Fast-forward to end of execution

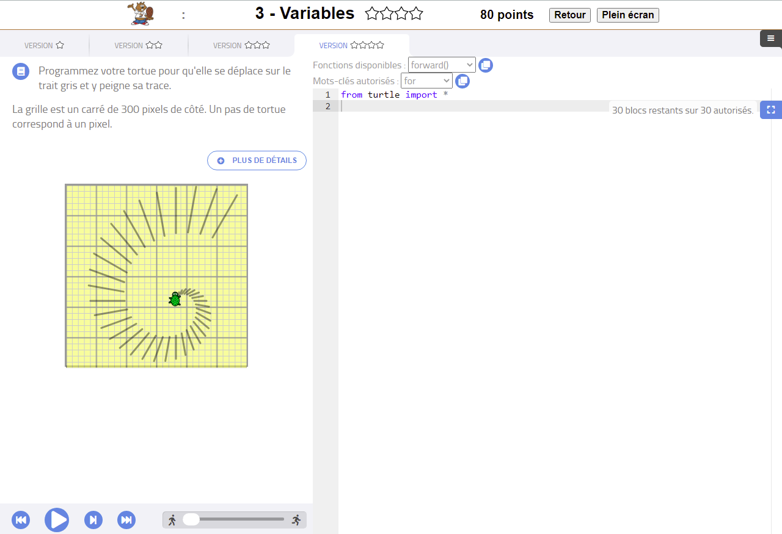pyautogui.click(x=126, y=520)
